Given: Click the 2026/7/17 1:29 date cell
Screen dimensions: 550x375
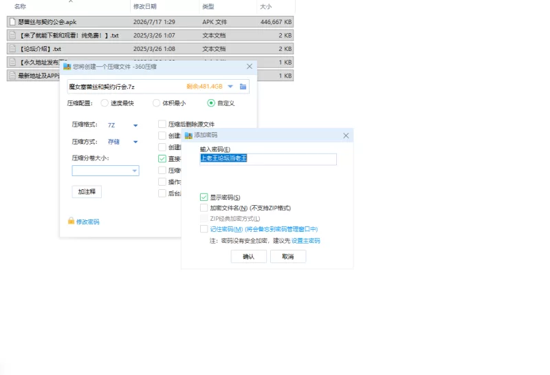Looking at the screenshot, I should tap(154, 22).
